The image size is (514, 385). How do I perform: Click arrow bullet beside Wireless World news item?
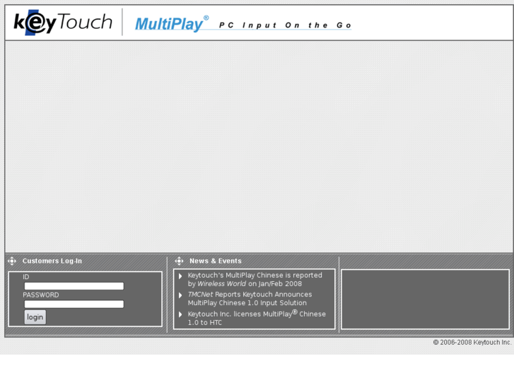point(180,276)
